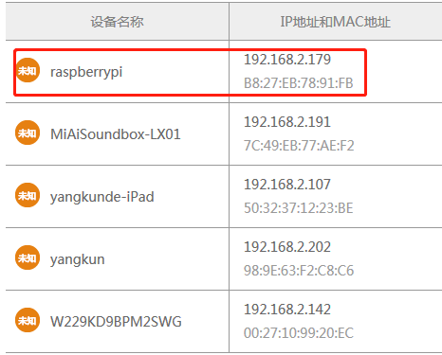Click MAC address 00:27:10:99:20:EC
This screenshot has height=355, width=442.
point(299,333)
